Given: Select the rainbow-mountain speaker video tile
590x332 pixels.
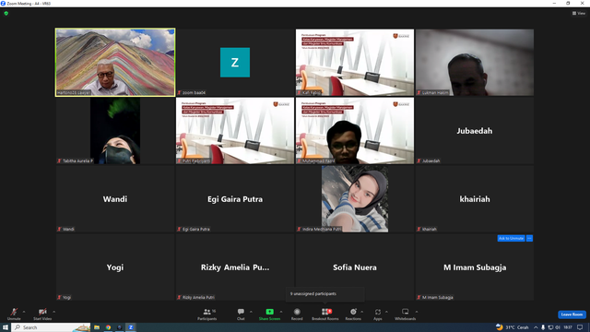Looking at the screenshot, I should 115,62.
